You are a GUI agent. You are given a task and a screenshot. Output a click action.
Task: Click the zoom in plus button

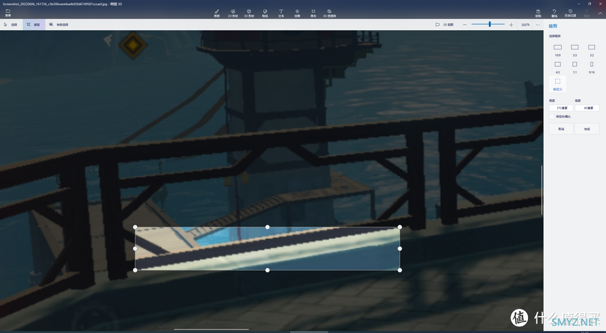click(x=511, y=24)
